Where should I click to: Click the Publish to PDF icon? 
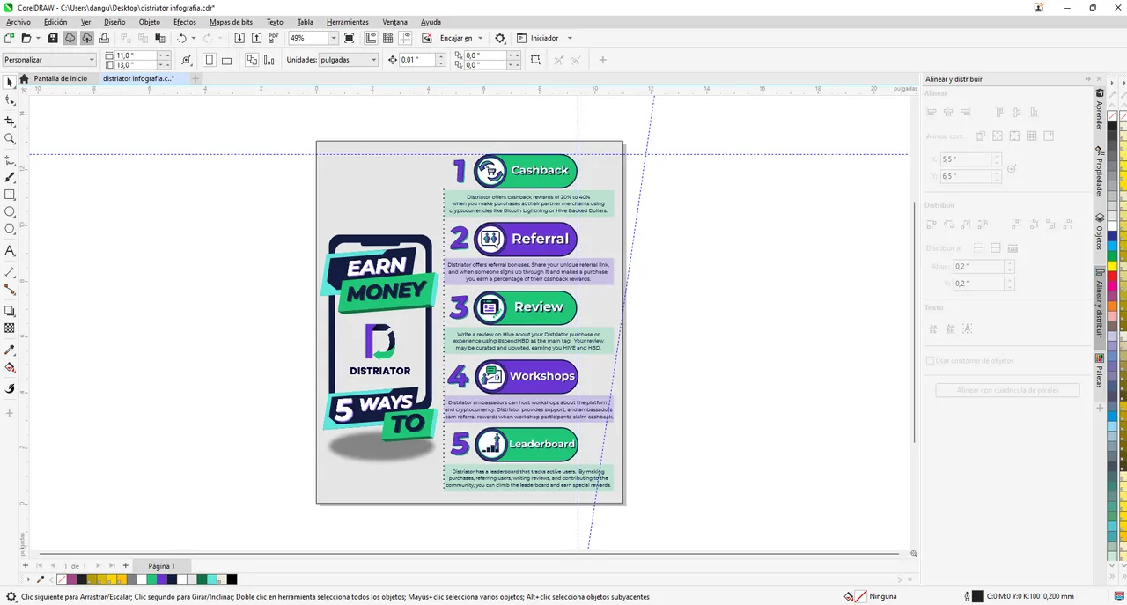click(x=274, y=38)
